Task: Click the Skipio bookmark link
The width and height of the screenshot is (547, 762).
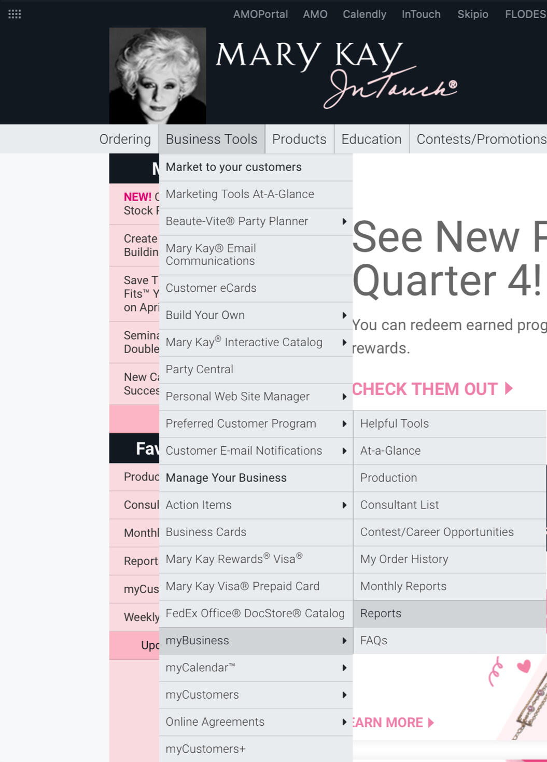Action: [x=472, y=14]
